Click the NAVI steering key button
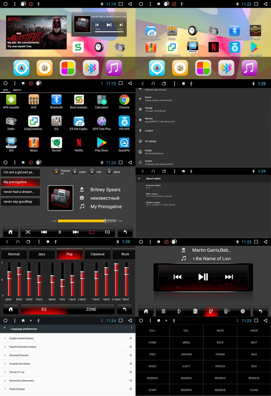 254,354
